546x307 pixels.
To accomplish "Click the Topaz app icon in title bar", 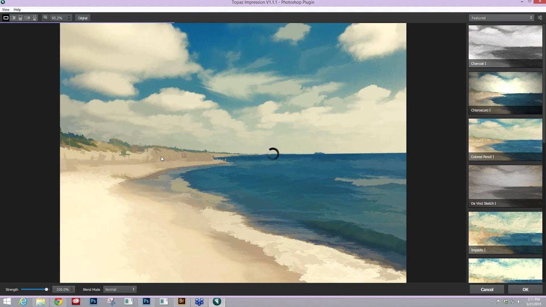I will 3,2.
